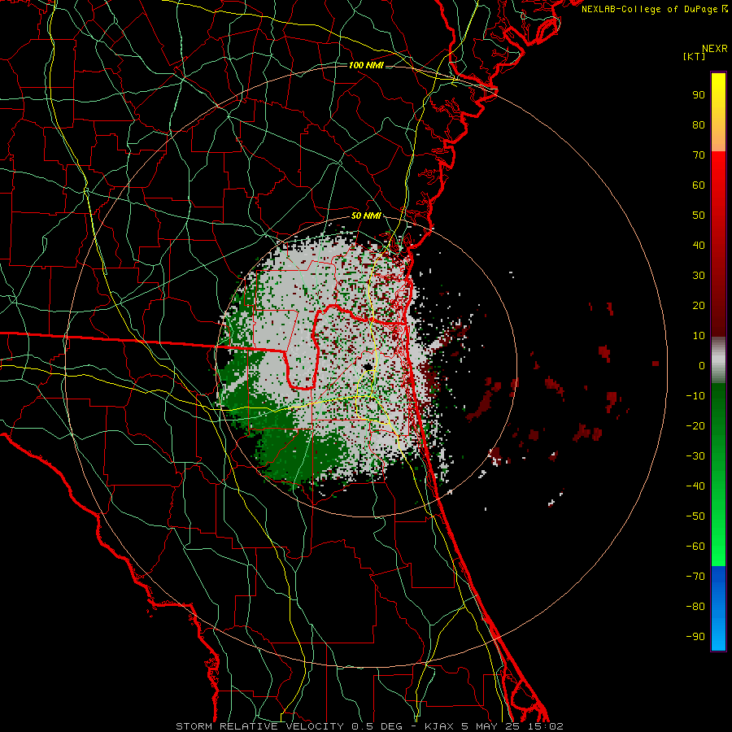Select the -60 value on velocity scale

click(695, 547)
